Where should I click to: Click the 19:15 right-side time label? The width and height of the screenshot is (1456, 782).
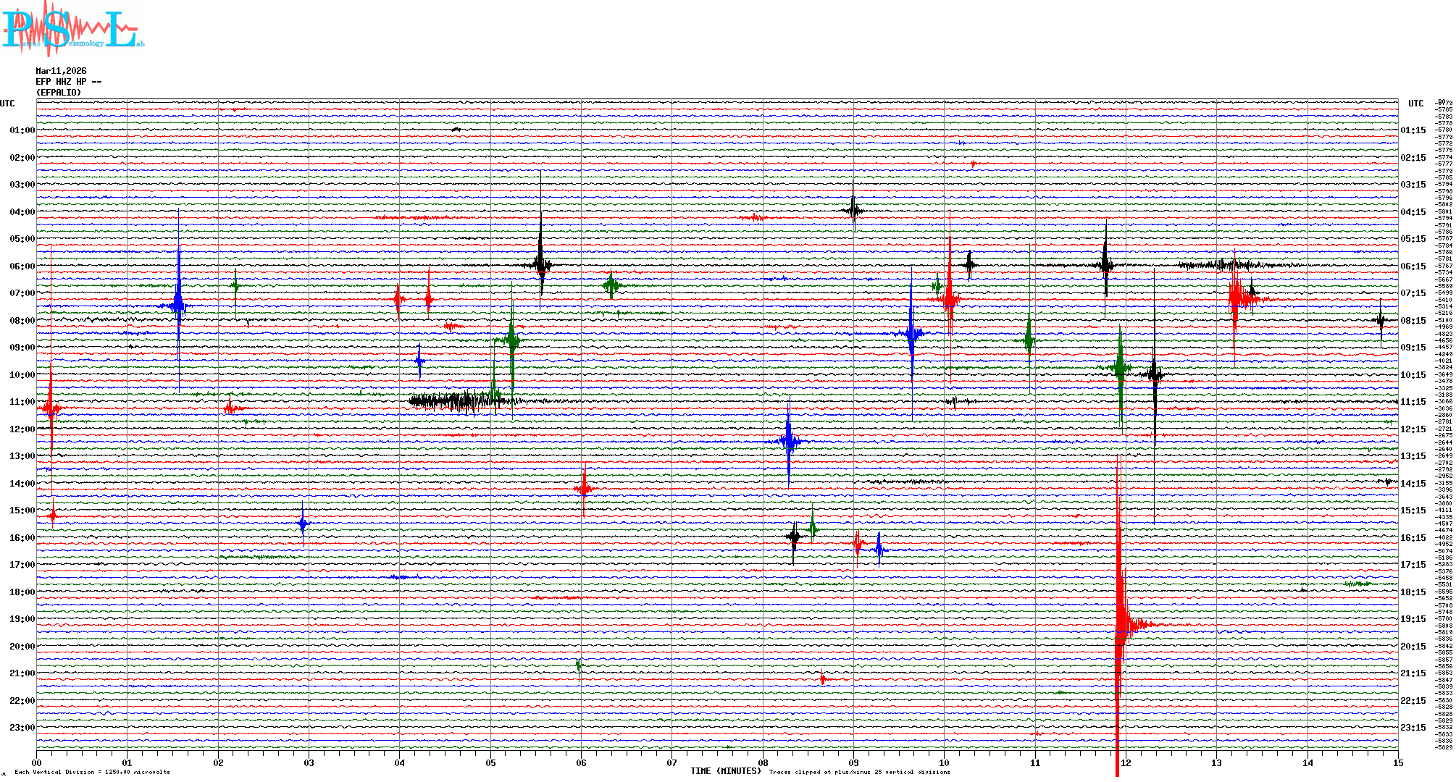(1413, 619)
